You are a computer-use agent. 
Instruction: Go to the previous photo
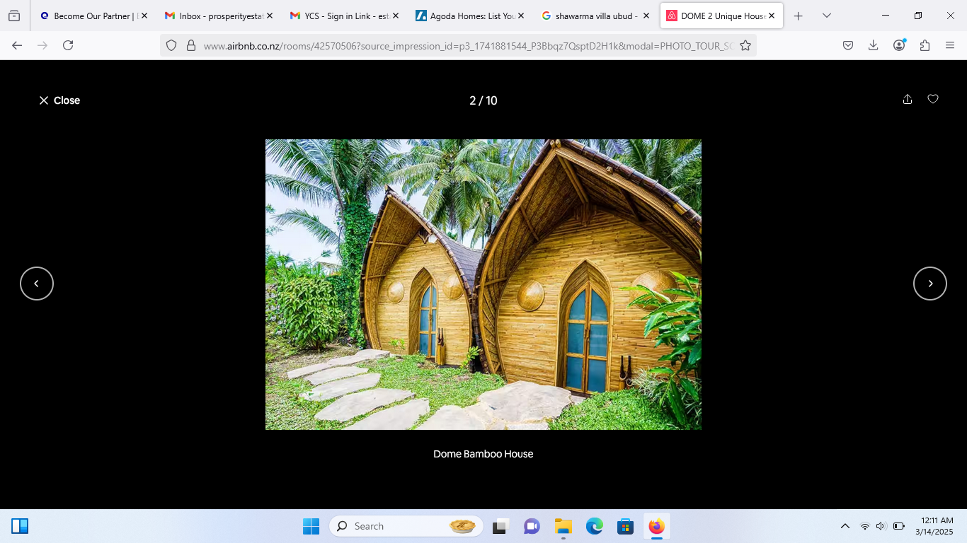pyautogui.click(x=37, y=284)
